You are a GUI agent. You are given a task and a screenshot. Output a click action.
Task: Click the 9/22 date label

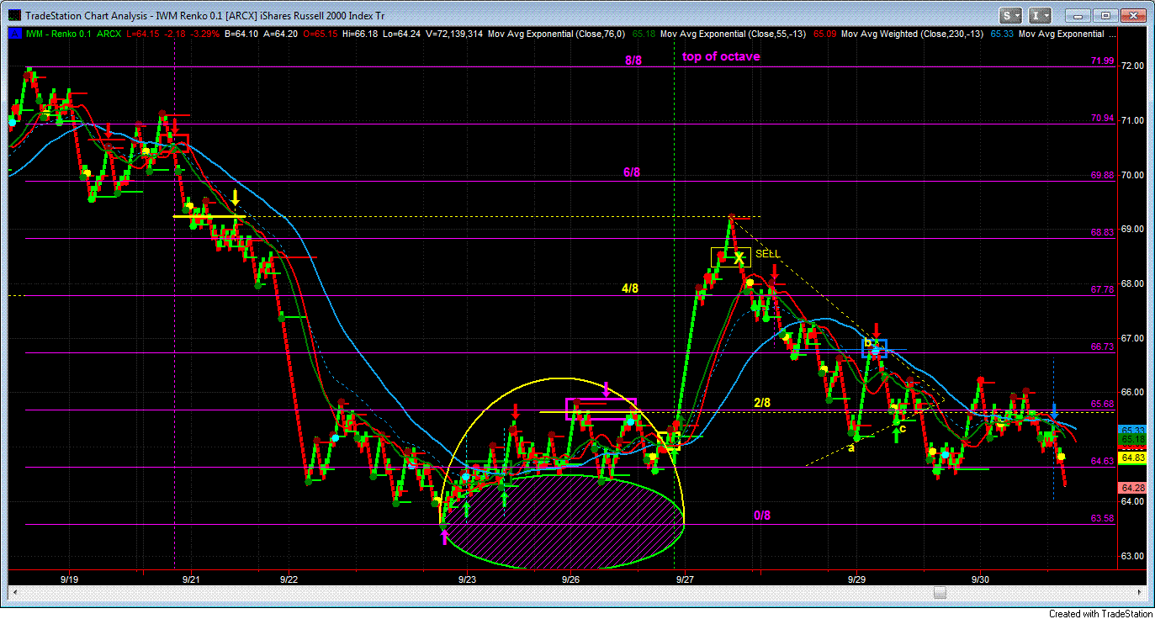[289, 579]
